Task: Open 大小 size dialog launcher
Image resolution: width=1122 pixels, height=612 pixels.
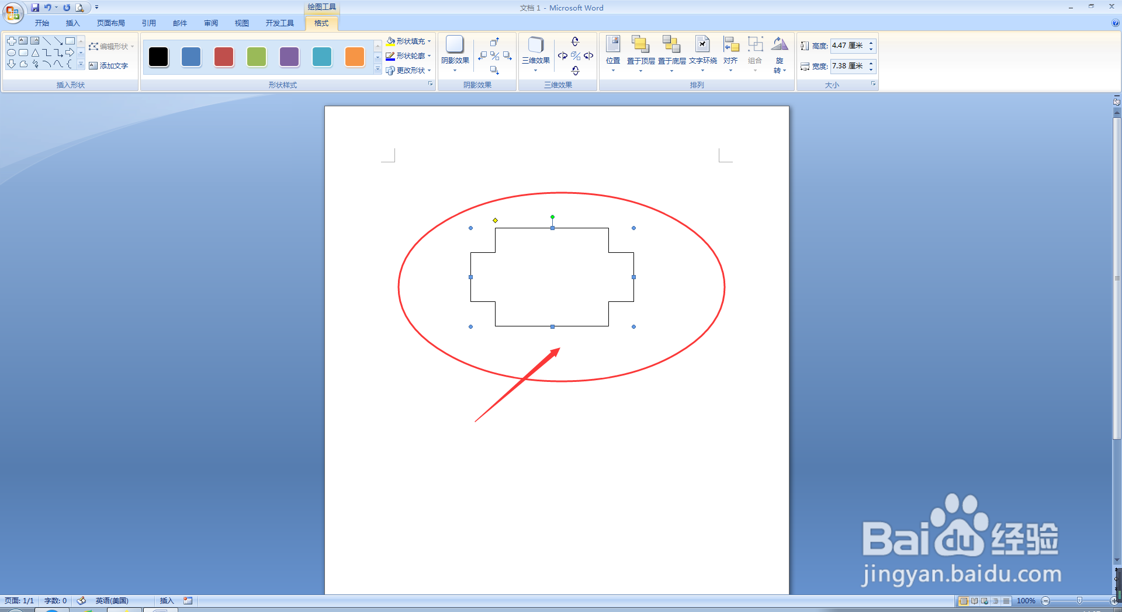Action: [x=874, y=84]
